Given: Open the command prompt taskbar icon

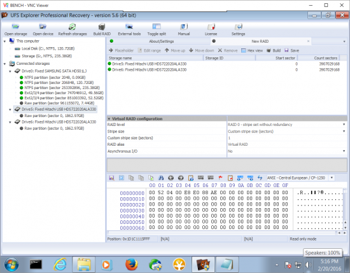Looking at the screenshot, I should coord(36,265).
